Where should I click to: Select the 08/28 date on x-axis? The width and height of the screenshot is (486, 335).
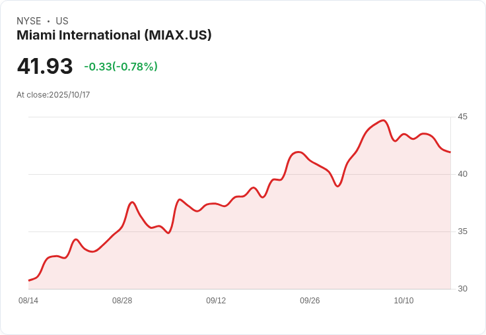pos(122,301)
